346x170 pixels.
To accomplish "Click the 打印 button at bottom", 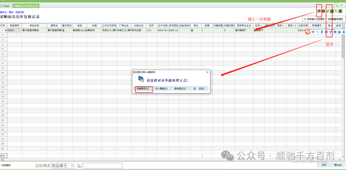I will coord(324,165).
